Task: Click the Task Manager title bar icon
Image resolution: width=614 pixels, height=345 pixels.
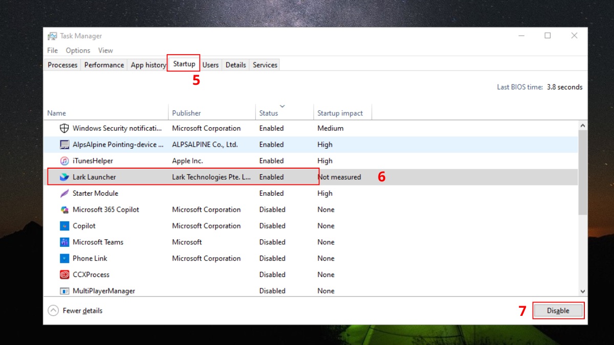Action: coord(52,36)
